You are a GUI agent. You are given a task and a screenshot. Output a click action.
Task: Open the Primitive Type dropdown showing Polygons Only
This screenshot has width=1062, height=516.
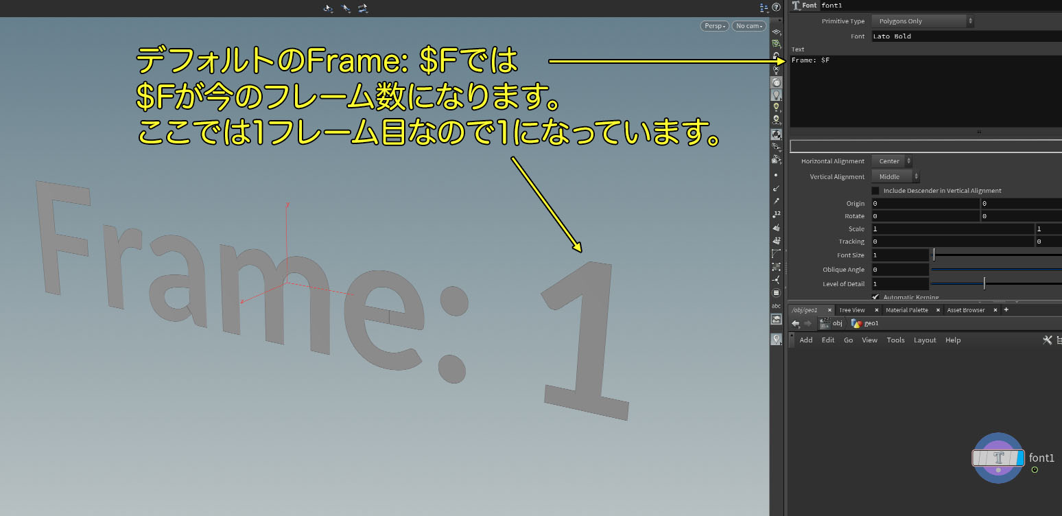pos(923,21)
